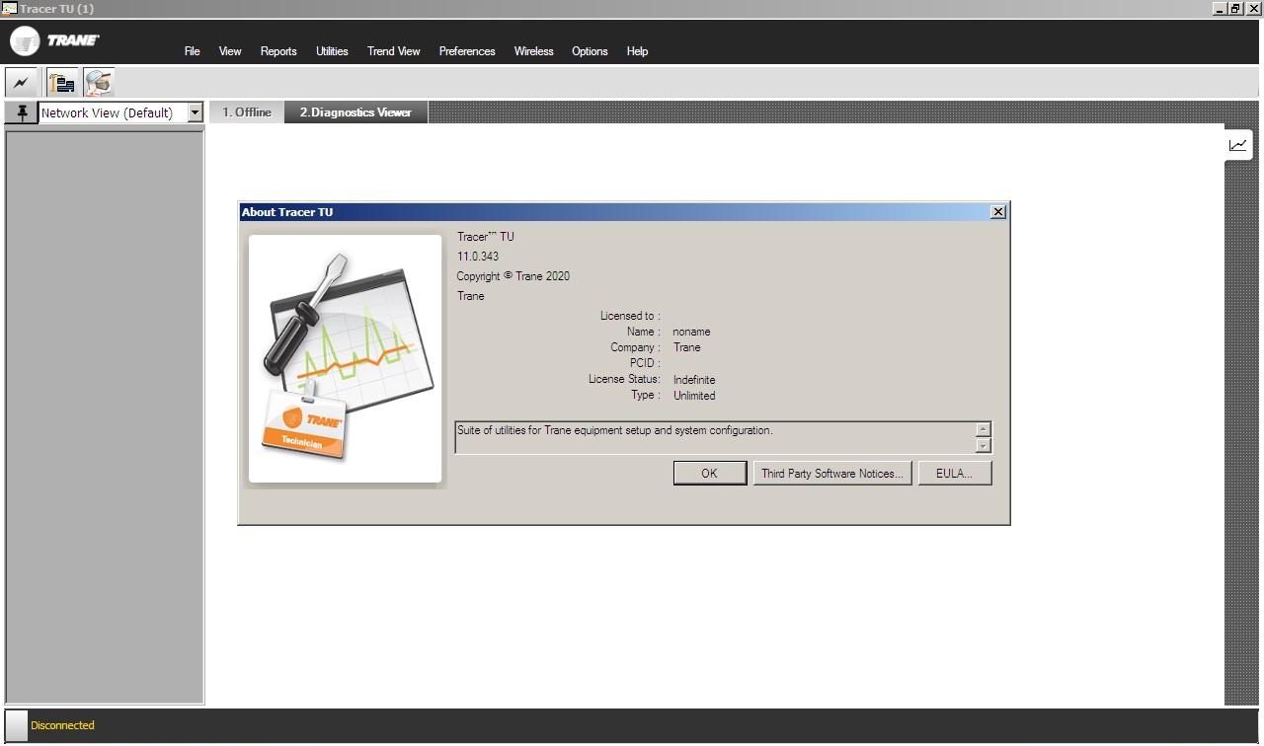Click OK in the About dialog

click(709, 473)
